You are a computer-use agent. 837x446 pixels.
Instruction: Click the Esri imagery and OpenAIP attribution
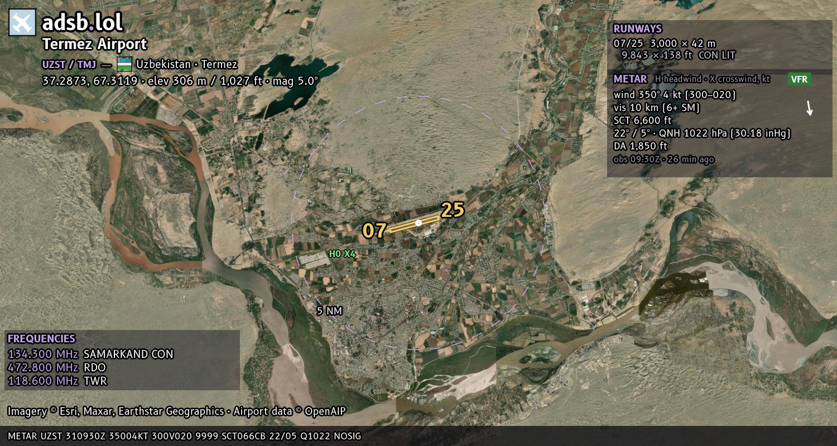point(177,411)
